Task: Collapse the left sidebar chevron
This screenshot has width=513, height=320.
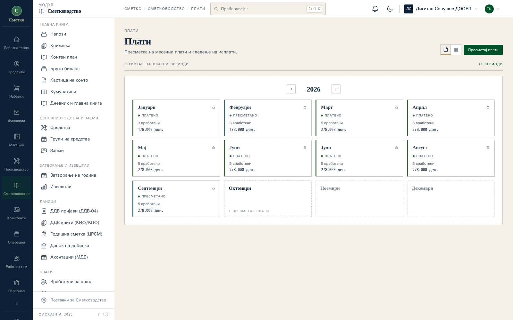Action: click(x=17, y=304)
